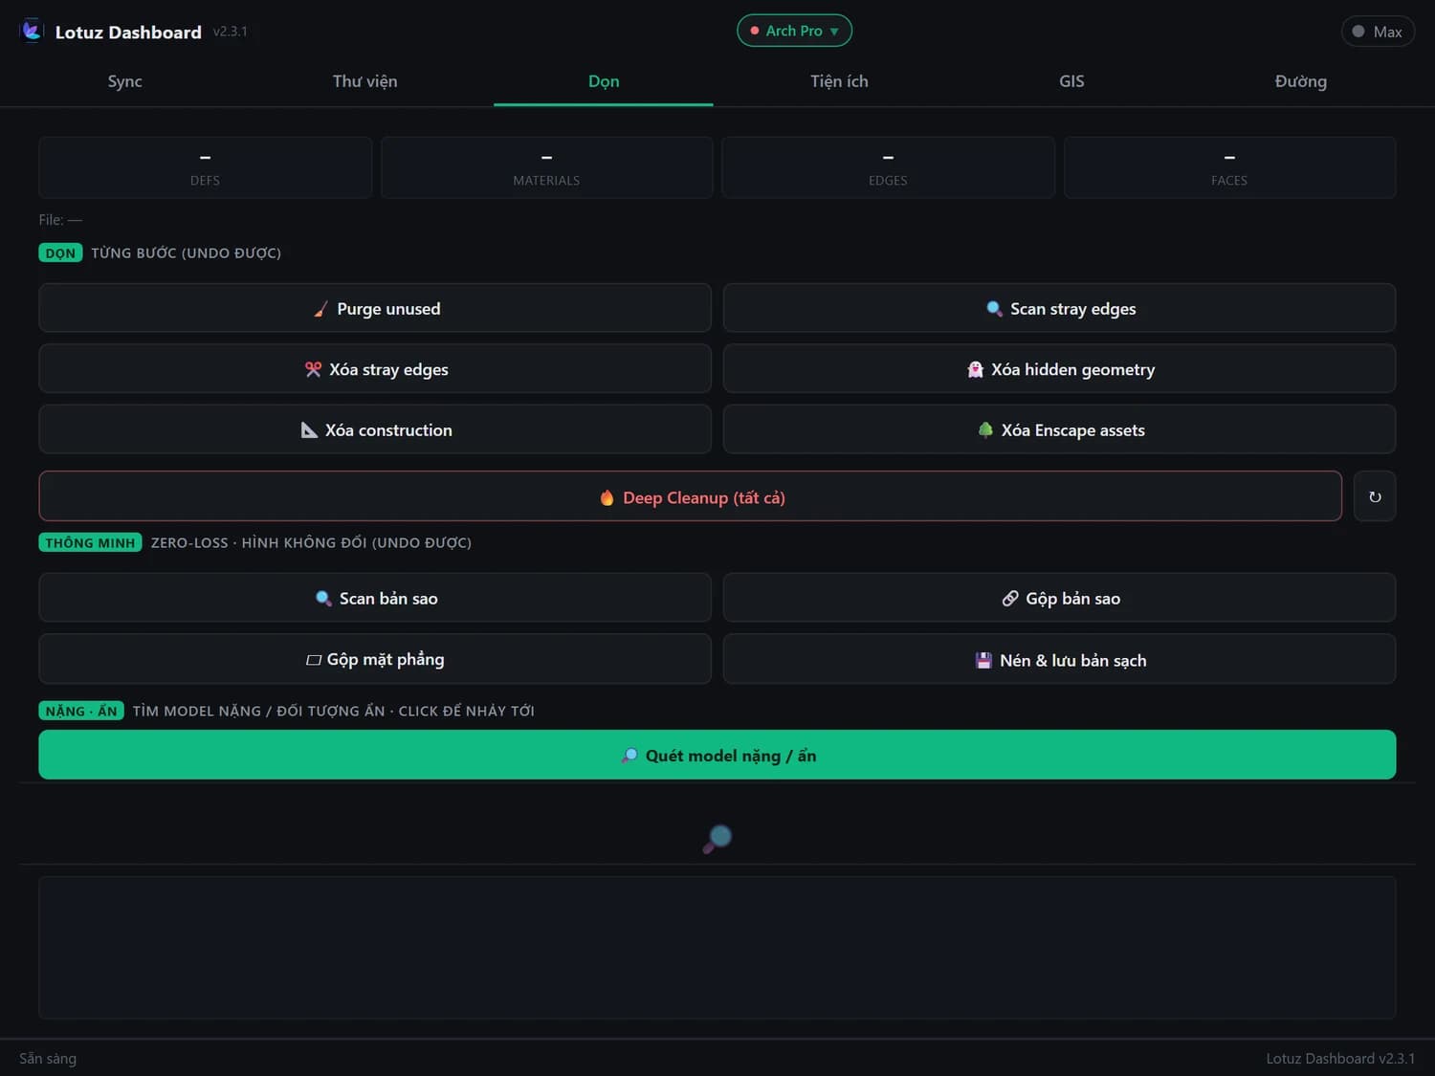Screen dimensions: 1435x1076
Task: Open the Thư viện tab
Action: point(364,81)
